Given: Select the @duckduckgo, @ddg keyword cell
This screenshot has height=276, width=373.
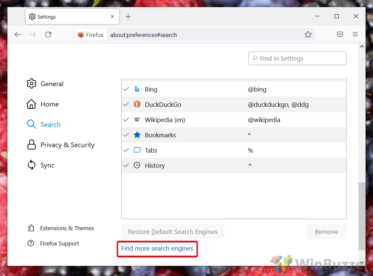Looking at the screenshot, I should coord(278,104).
